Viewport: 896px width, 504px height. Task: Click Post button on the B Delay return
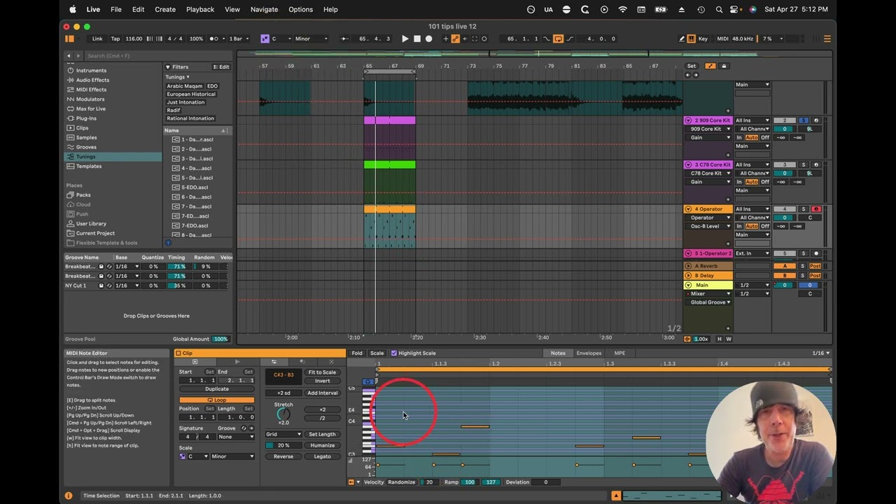(815, 276)
